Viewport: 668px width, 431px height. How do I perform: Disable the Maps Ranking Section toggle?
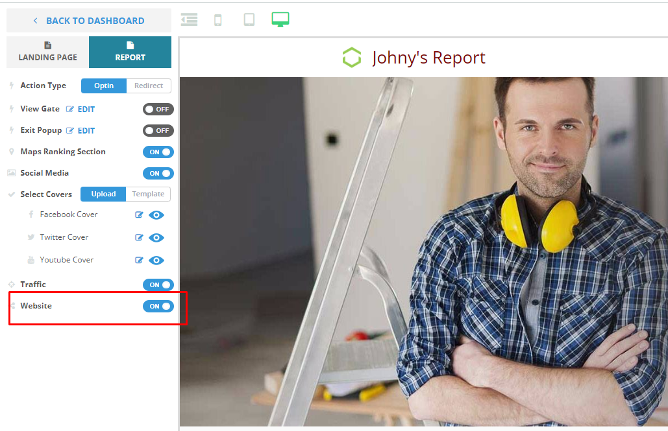pyautogui.click(x=158, y=152)
